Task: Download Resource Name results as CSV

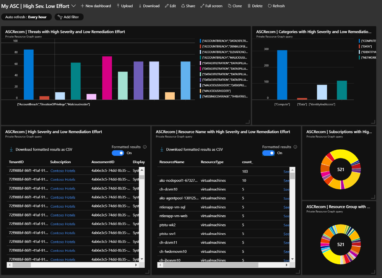Action: 192,149
